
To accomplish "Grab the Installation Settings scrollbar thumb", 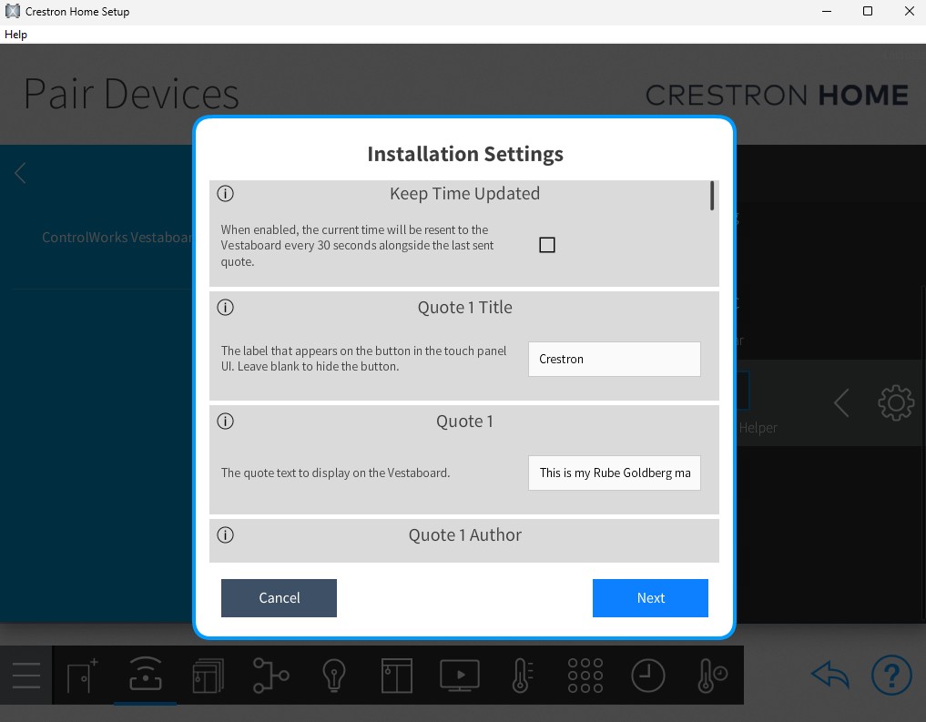I will pos(712,196).
